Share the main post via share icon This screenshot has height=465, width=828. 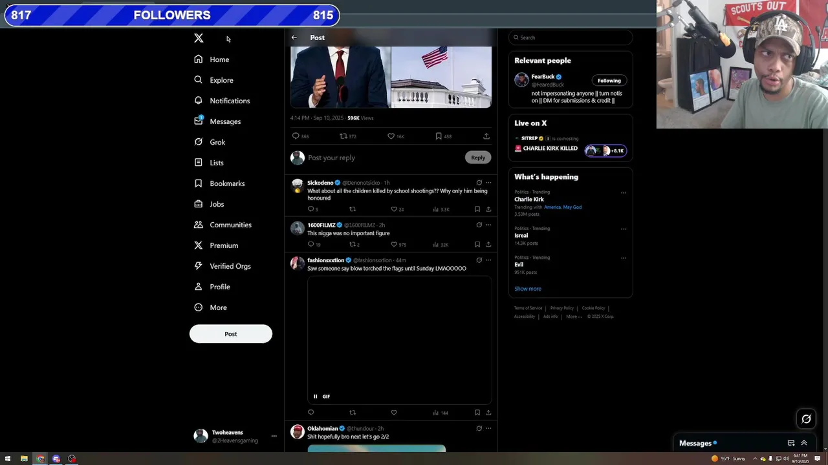click(x=486, y=136)
